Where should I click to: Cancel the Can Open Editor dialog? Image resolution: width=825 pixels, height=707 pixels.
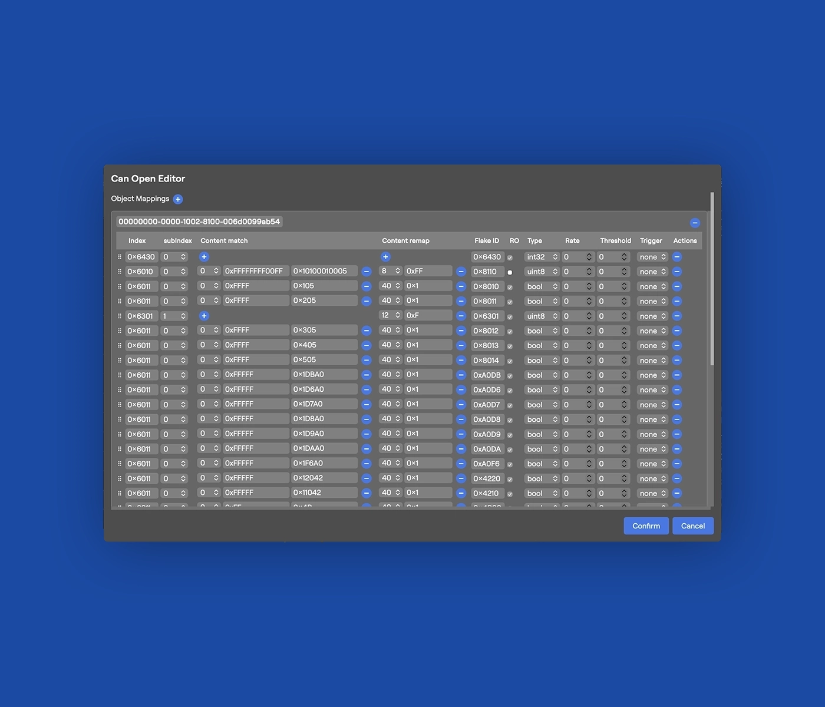point(692,526)
